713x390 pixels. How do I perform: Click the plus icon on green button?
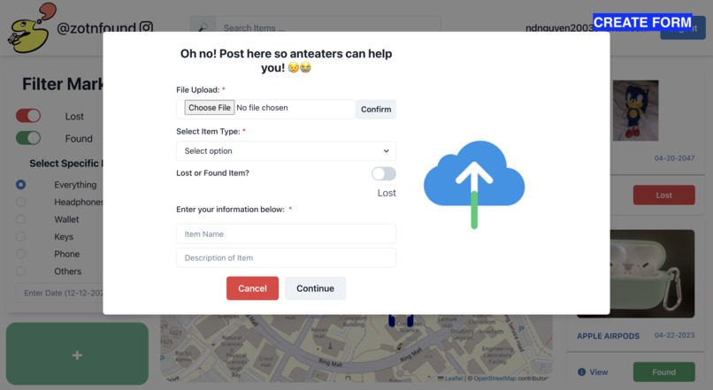(77, 355)
